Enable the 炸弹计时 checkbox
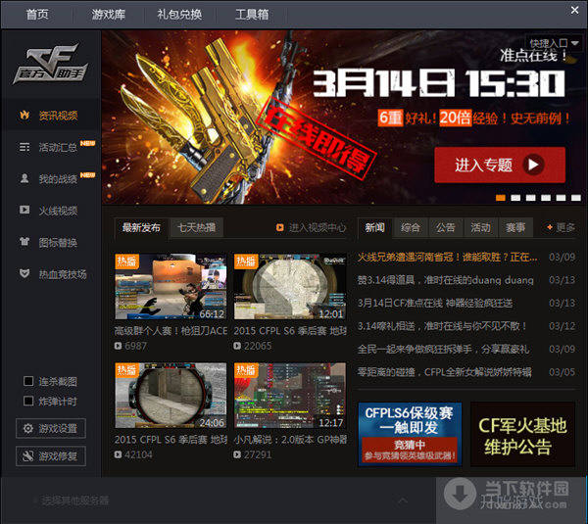Viewport: 588px width, 524px height. [x=28, y=401]
